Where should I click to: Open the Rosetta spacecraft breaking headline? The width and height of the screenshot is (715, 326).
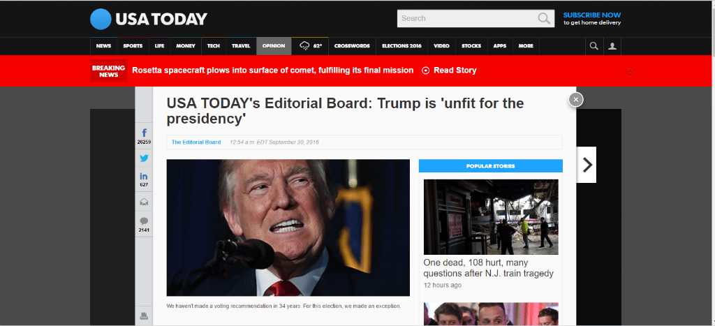[x=273, y=71]
